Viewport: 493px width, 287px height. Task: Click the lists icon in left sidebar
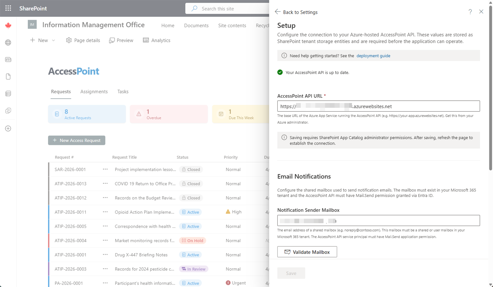point(8,94)
